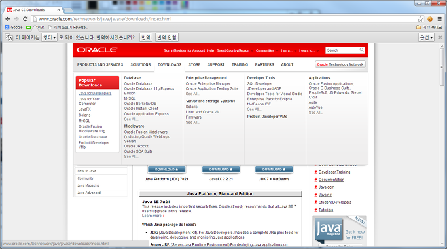This screenshot has width=447, height=249.
Task: Click the Java Magazine banner image
Action: pyautogui.click(x=340, y=231)
